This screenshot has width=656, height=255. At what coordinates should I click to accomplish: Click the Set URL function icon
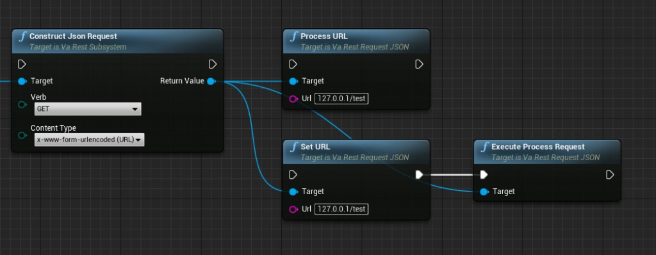click(294, 147)
